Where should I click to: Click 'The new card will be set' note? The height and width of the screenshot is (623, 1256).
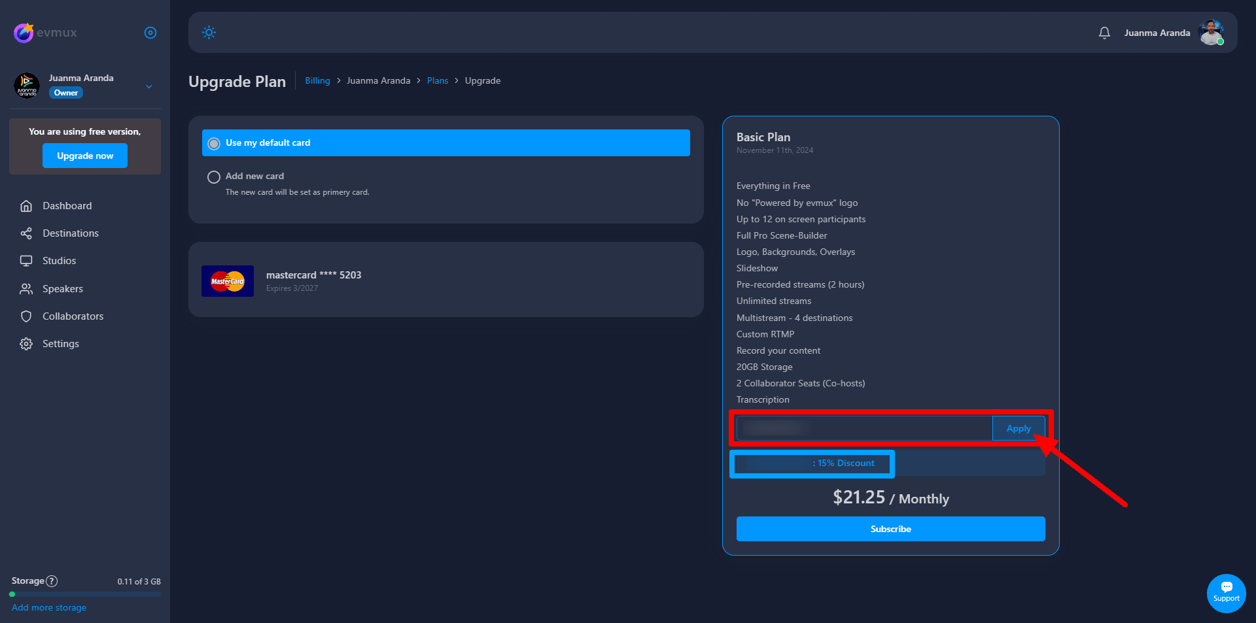pyautogui.click(x=298, y=192)
